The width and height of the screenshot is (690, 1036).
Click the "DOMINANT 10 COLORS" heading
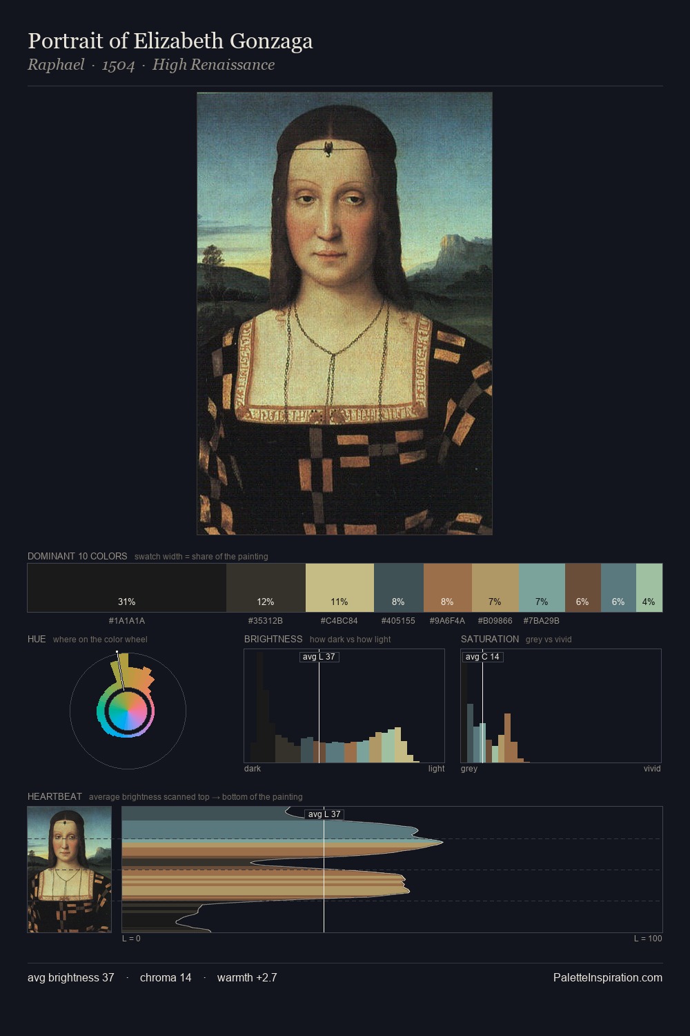tap(77, 556)
